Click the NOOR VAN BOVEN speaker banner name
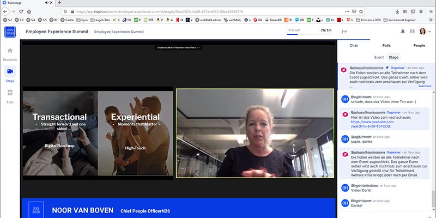436x218 pixels. [x=83, y=210]
